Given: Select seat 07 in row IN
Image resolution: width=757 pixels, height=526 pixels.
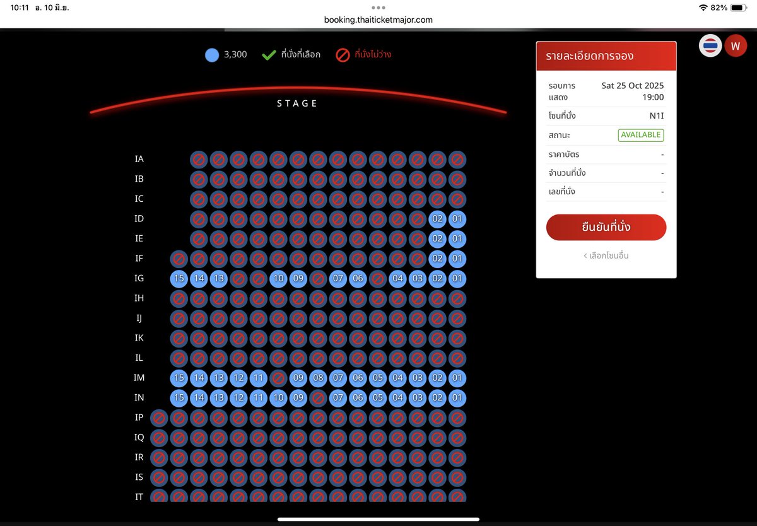Looking at the screenshot, I should [337, 398].
